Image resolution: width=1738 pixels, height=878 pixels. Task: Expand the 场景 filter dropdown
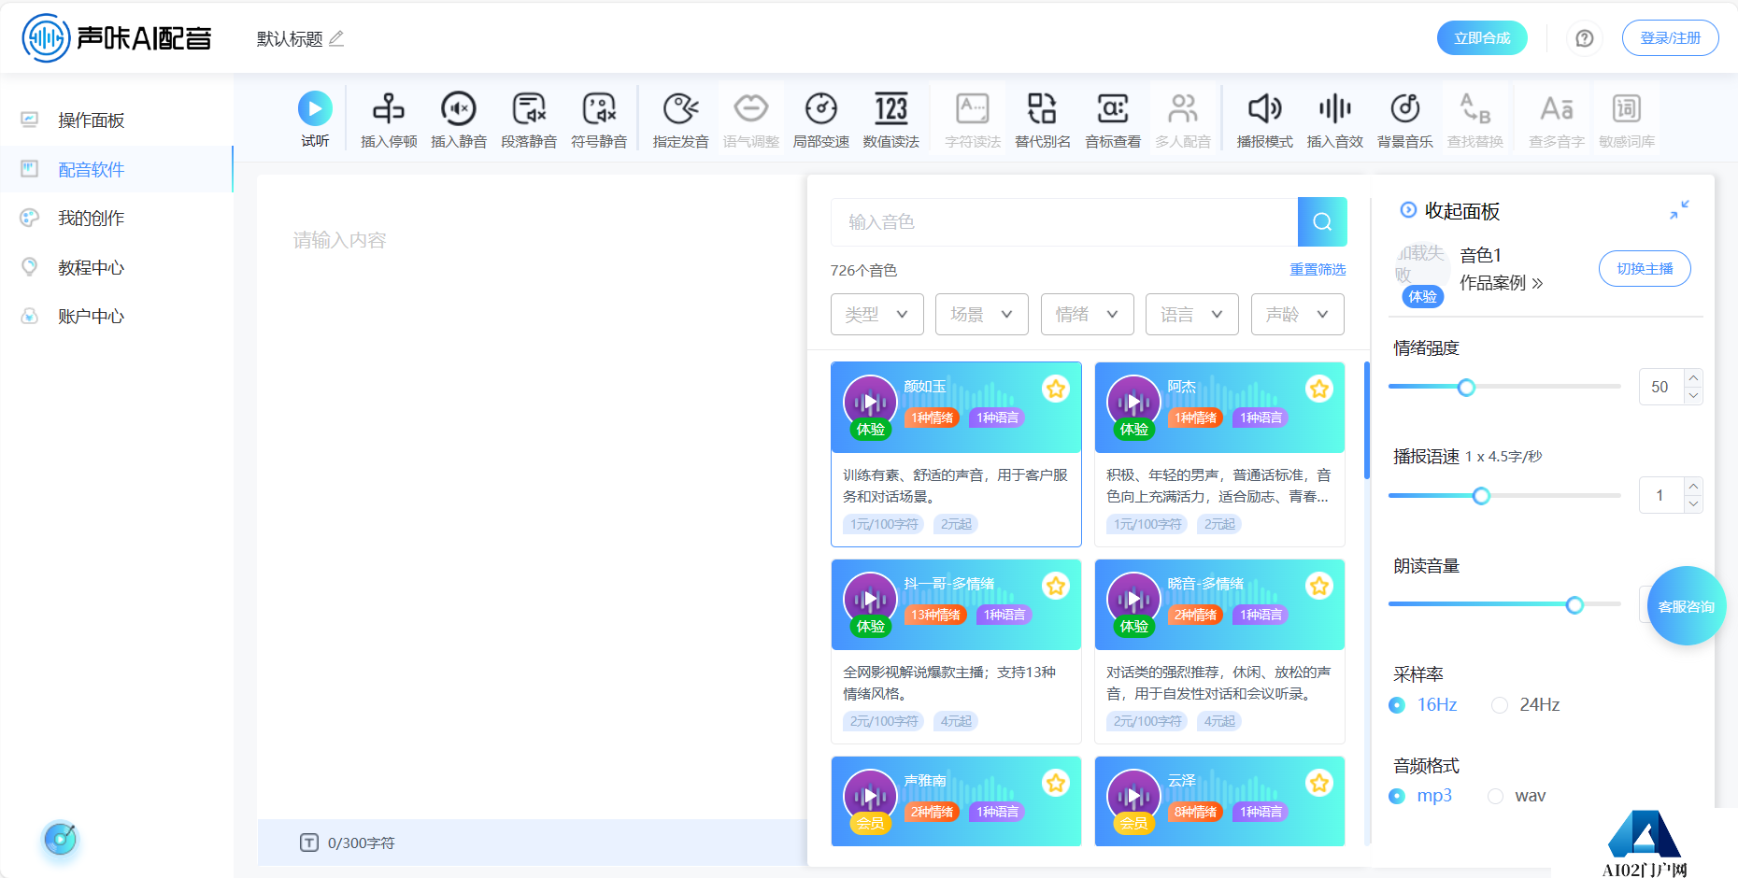(x=982, y=314)
